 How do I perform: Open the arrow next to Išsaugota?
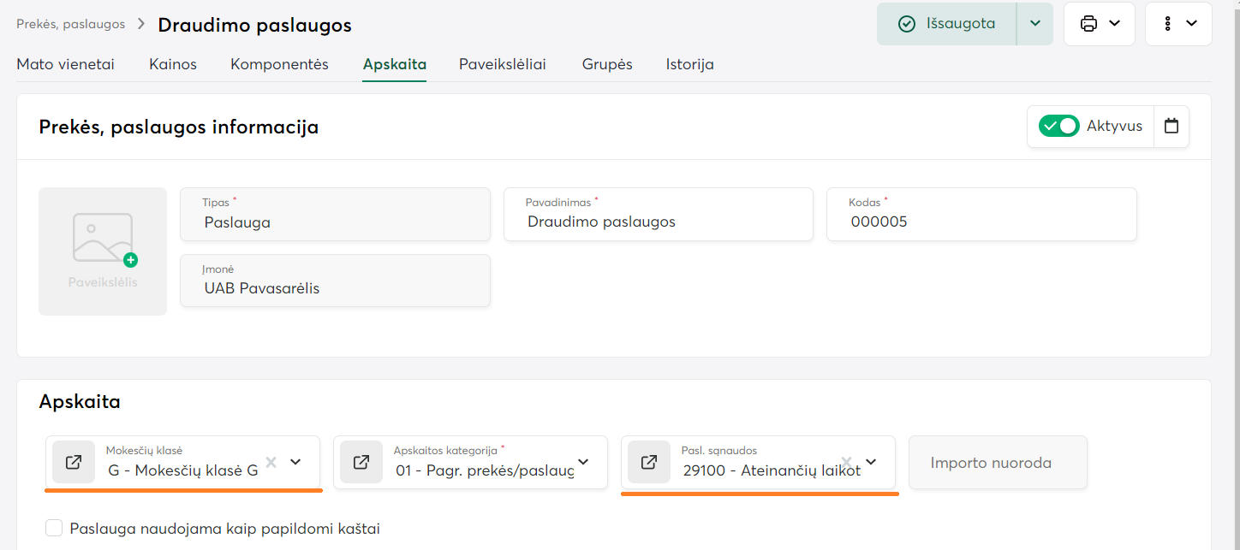[x=1034, y=24]
